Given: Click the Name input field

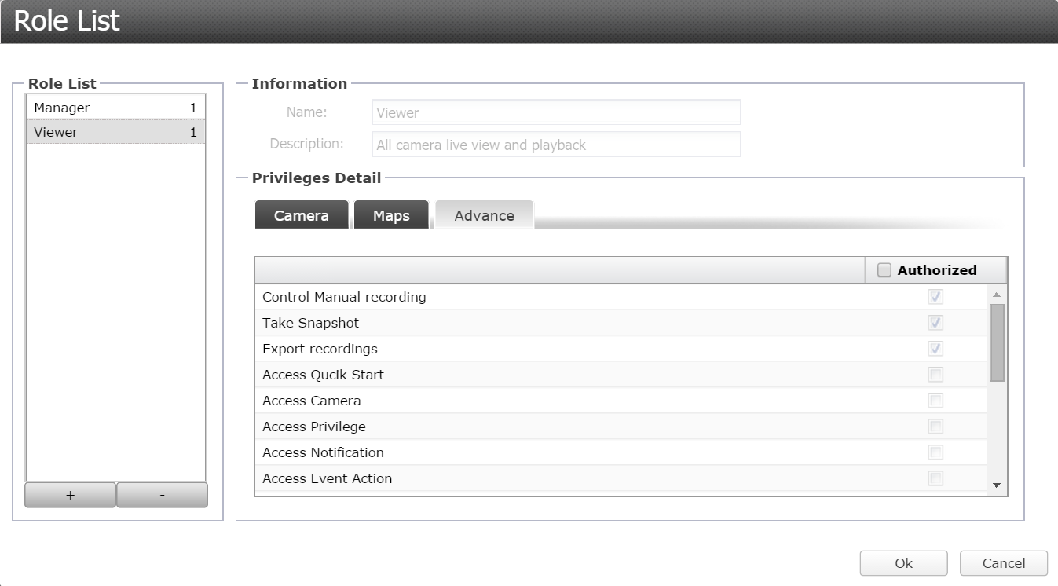Looking at the screenshot, I should coord(556,112).
